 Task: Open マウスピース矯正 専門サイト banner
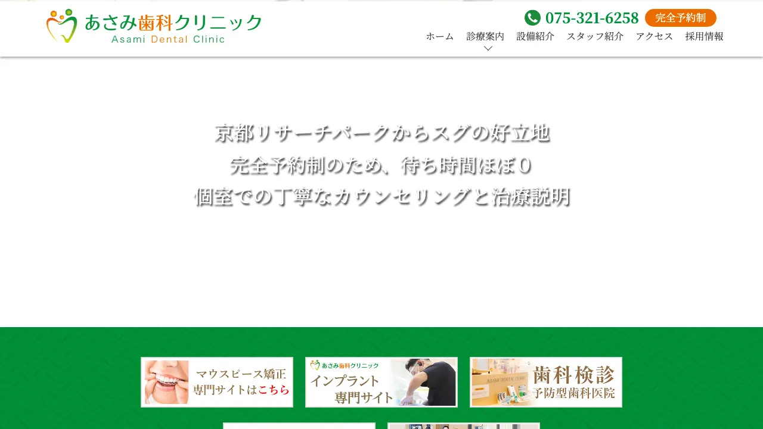click(x=217, y=383)
